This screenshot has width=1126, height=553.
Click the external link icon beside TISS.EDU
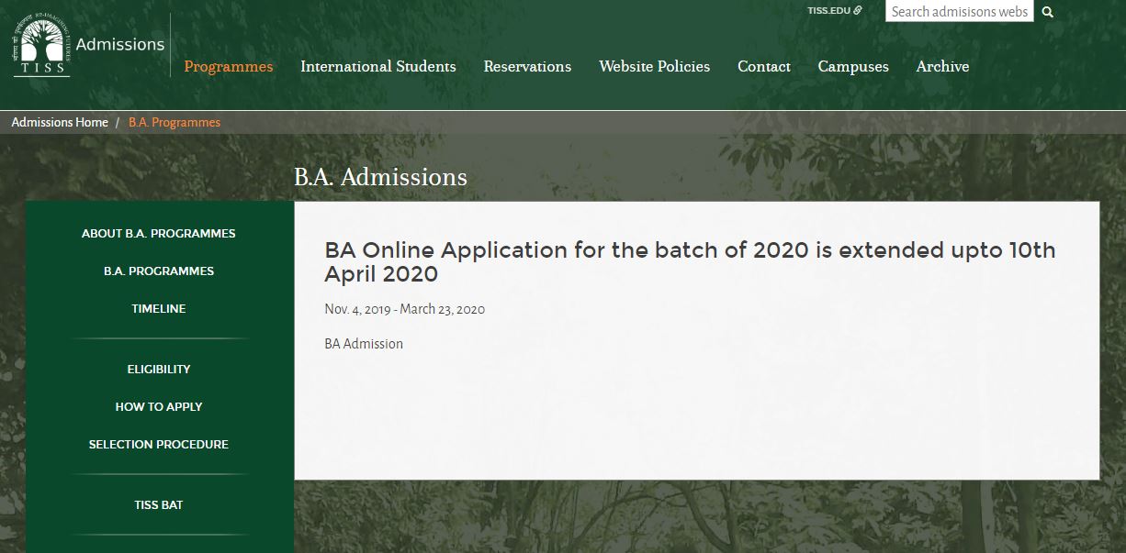[857, 10]
